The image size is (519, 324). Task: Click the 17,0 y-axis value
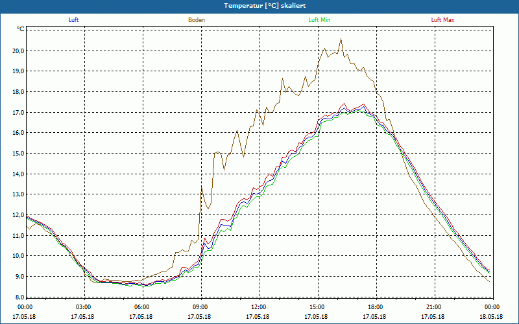coord(19,112)
